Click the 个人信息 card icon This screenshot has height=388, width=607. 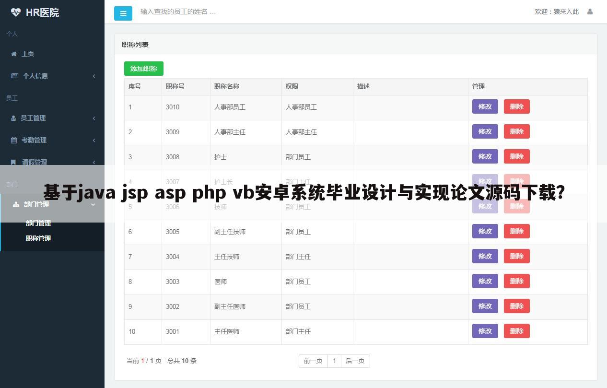[14, 76]
